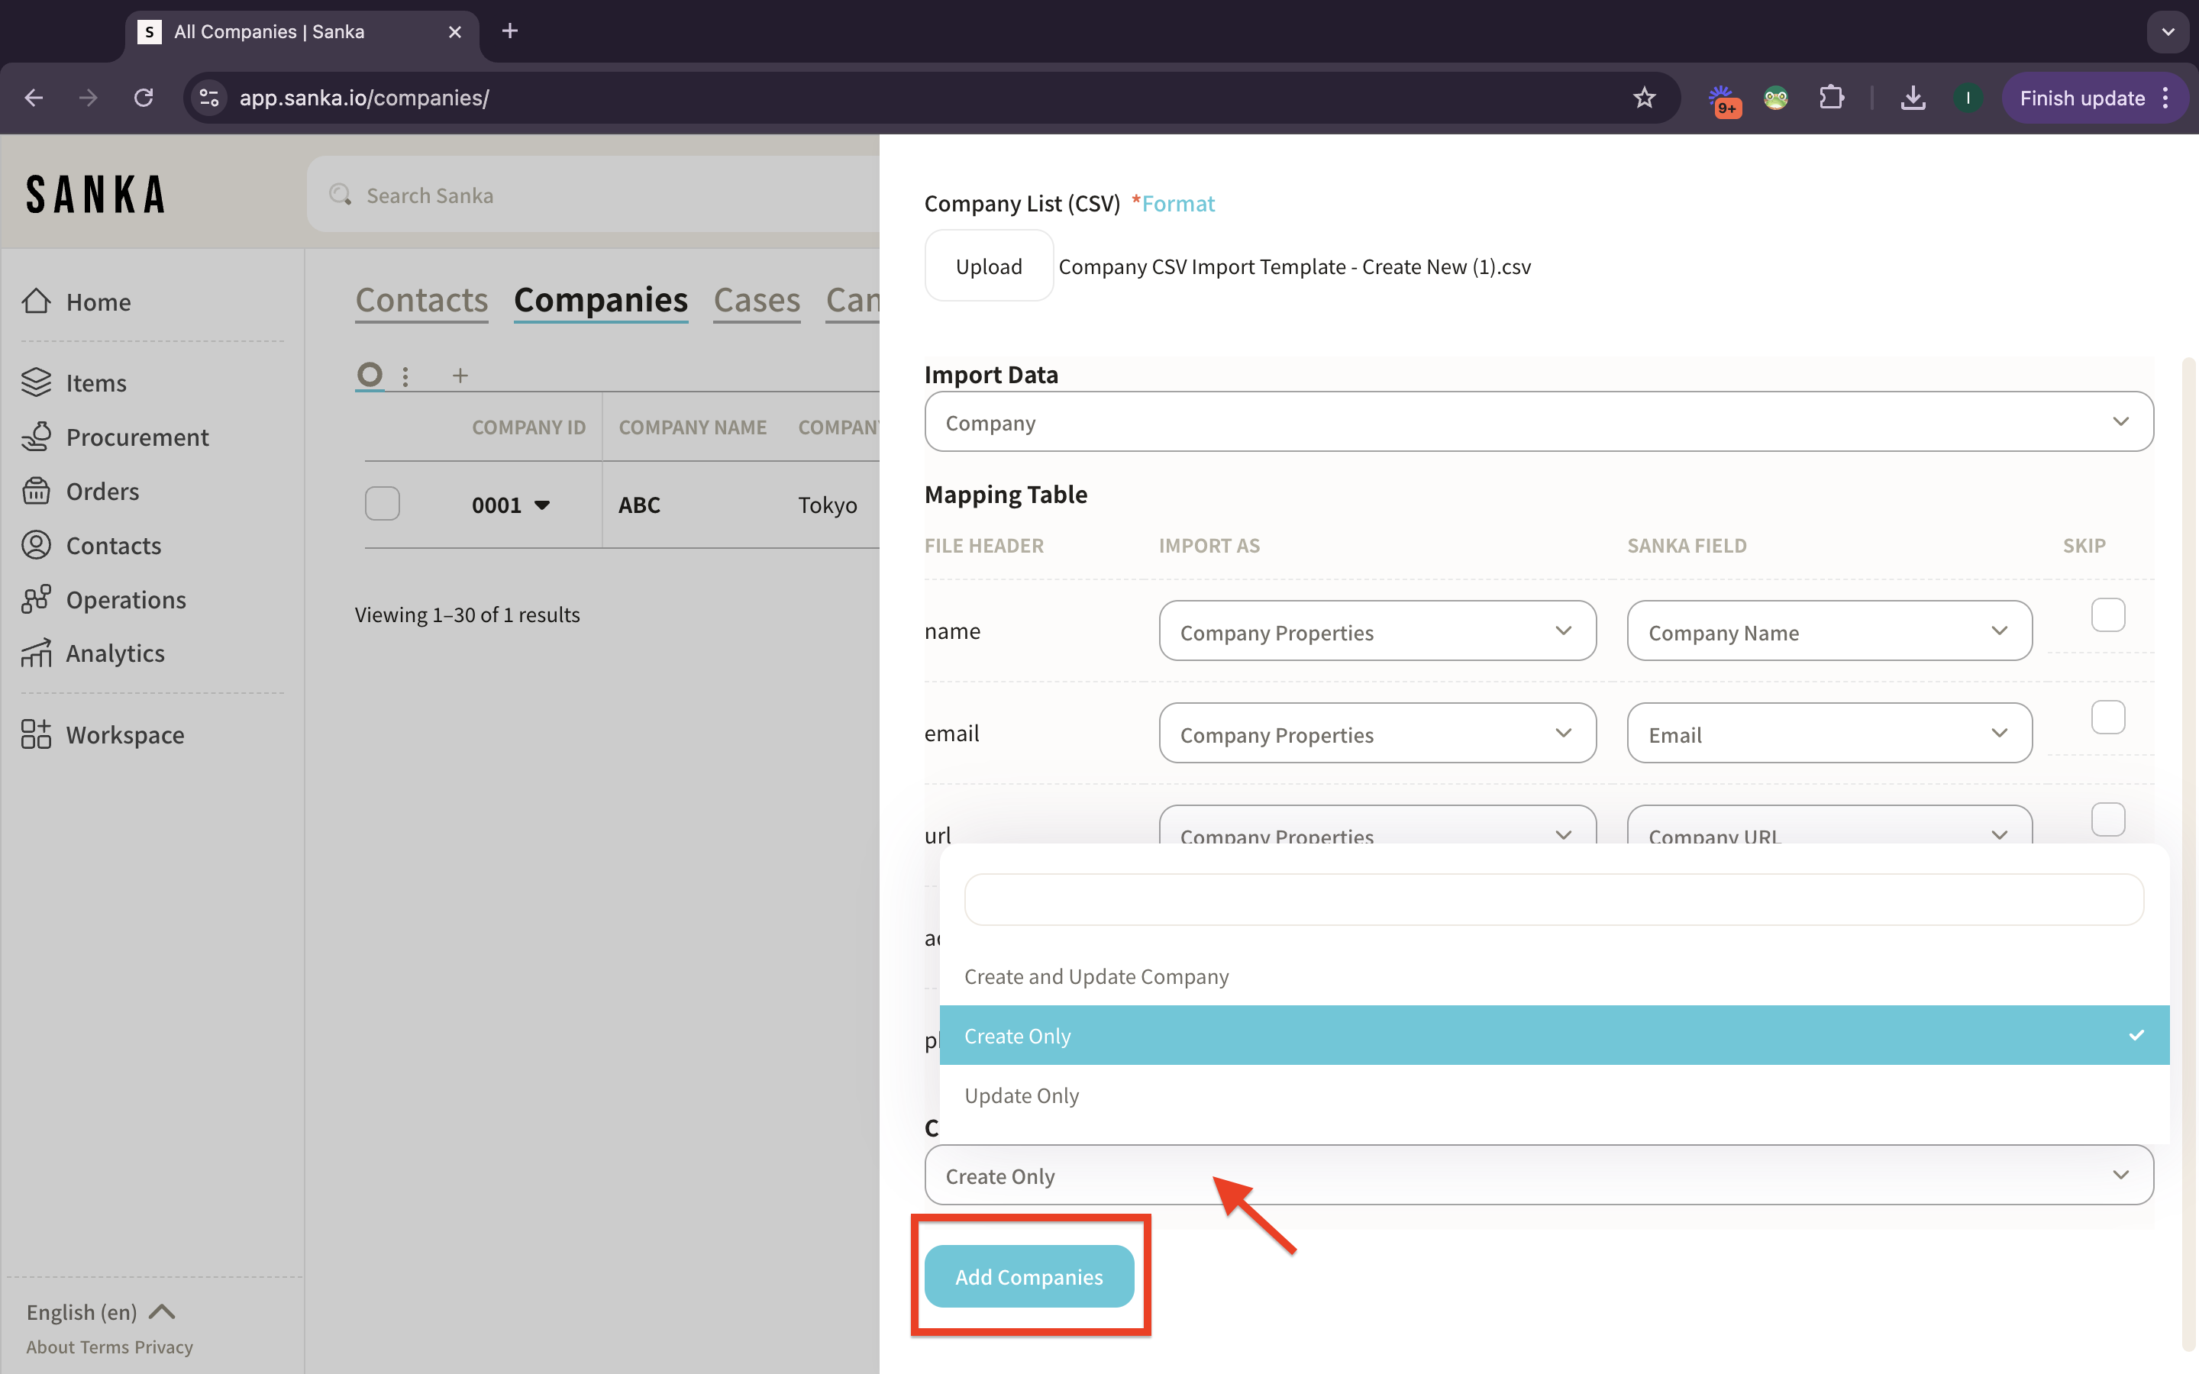Switch to the Contacts tab
Screen dimensions: 2199x1374
pyautogui.click(x=421, y=301)
